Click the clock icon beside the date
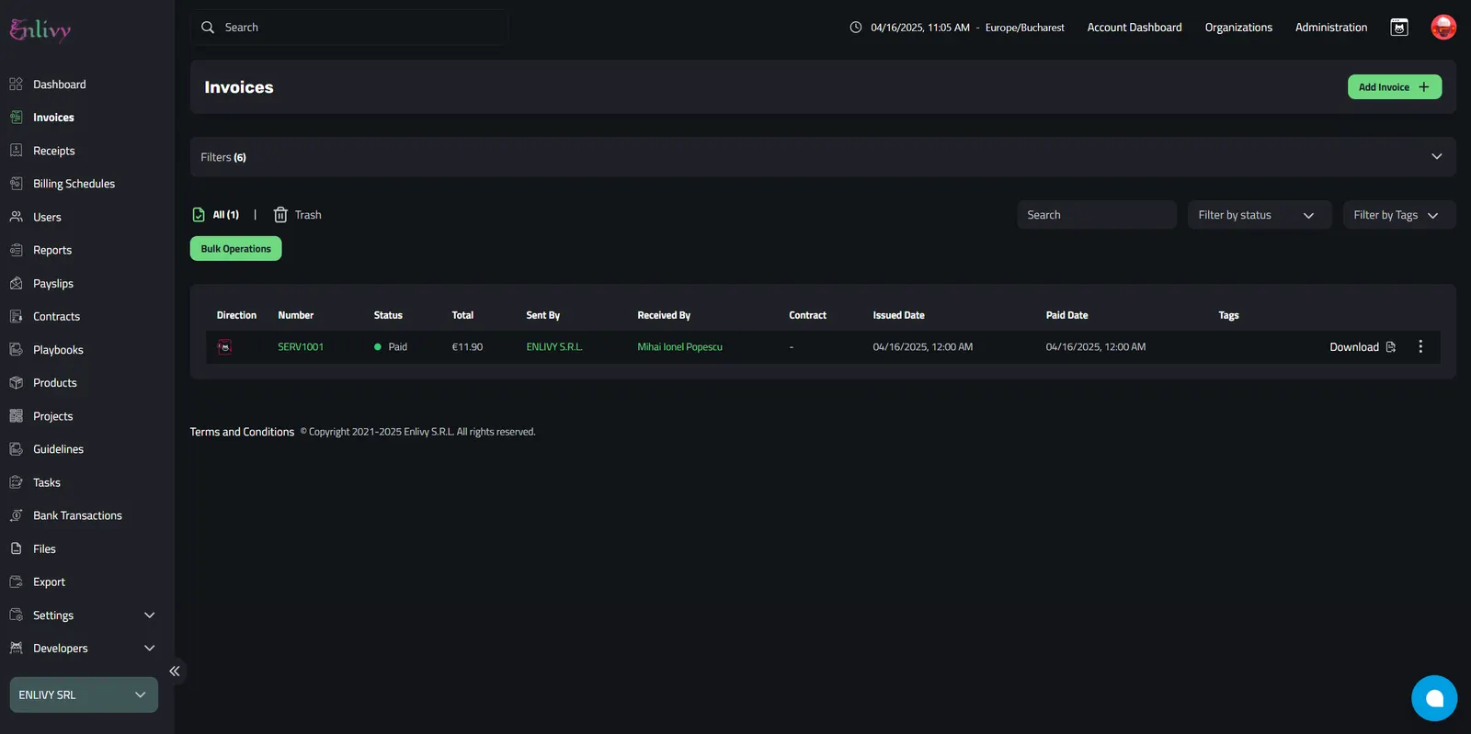The width and height of the screenshot is (1471, 734). click(856, 28)
